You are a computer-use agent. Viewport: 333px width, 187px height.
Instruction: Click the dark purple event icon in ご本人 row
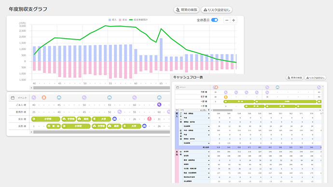coord(159,105)
